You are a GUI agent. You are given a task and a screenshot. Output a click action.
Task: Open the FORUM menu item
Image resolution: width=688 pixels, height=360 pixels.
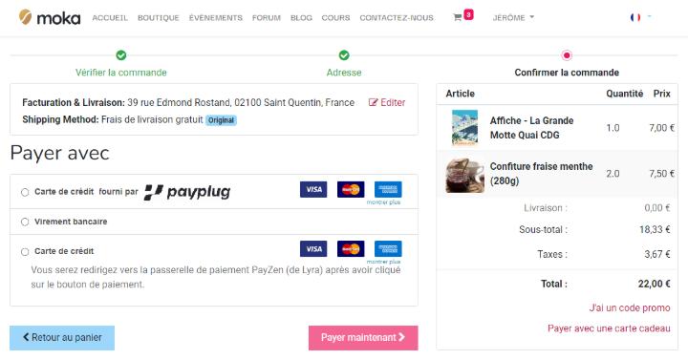point(267,17)
